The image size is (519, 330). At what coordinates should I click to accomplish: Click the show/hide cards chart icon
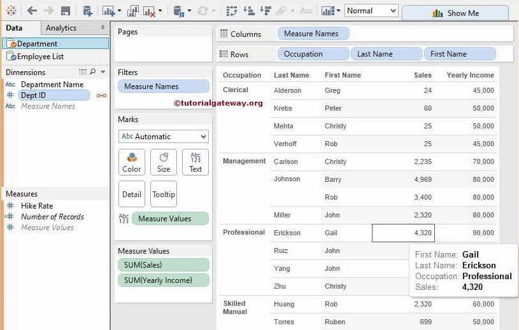328,11
